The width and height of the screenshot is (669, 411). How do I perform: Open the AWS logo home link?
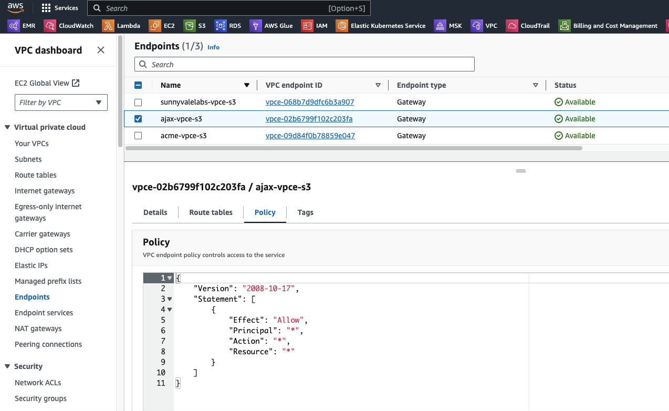[x=15, y=8]
